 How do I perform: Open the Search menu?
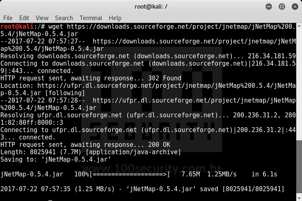[64, 18]
